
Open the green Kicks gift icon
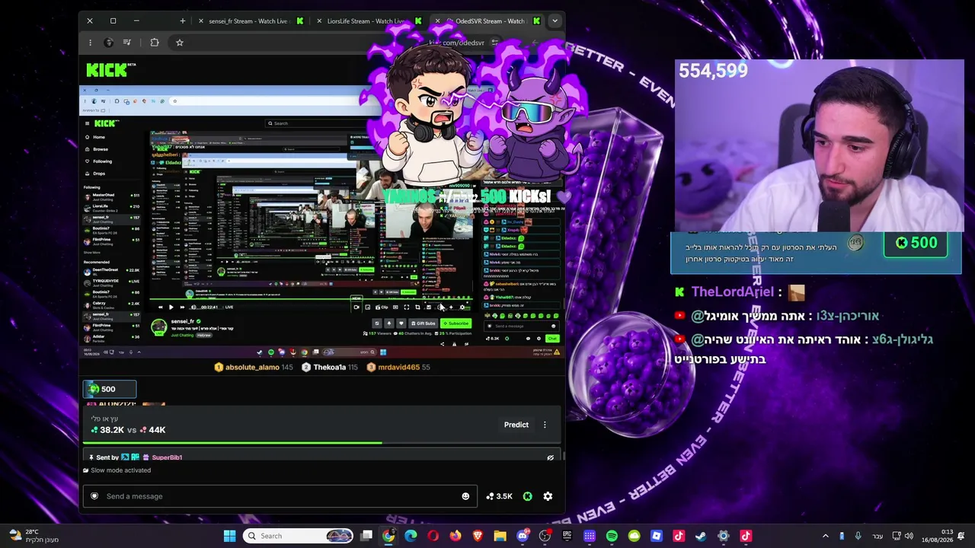[x=527, y=496]
